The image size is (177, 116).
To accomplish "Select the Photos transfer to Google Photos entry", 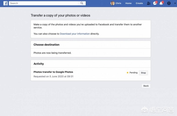I will pos(53,72).
